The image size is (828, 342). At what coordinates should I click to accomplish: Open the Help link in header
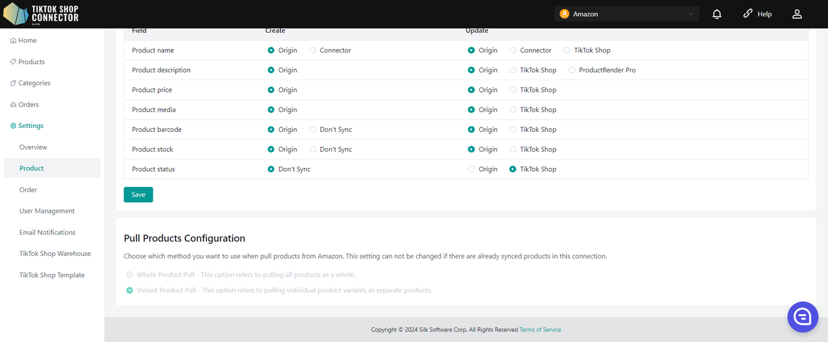pos(757,14)
